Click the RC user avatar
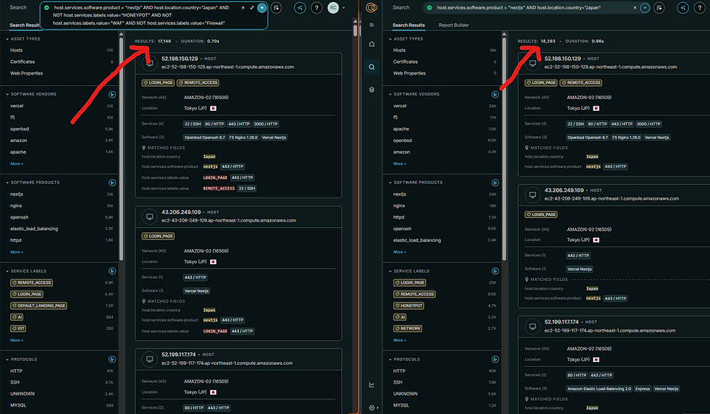Viewport: 710px width, 414px height. [x=333, y=8]
